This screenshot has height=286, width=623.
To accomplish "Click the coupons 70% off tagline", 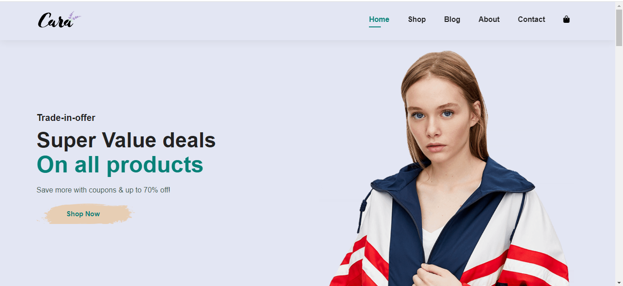I will (x=104, y=190).
